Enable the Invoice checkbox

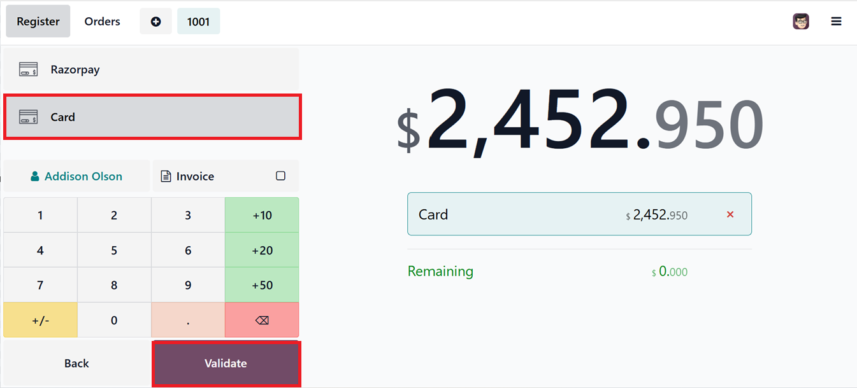(x=280, y=176)
